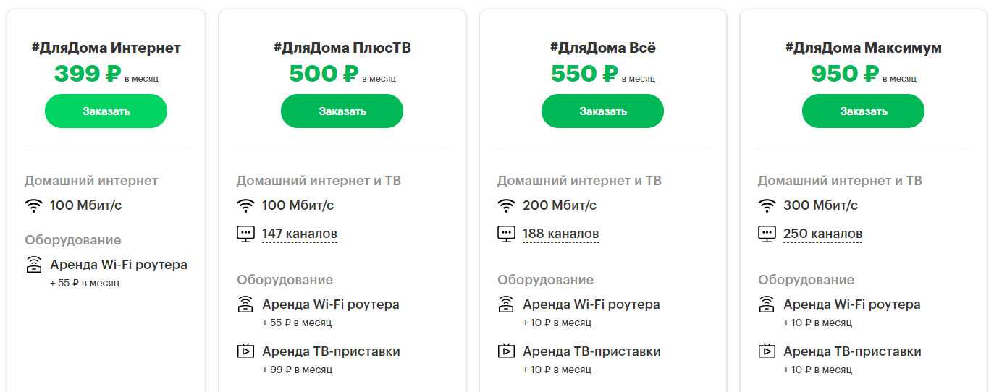Click the #ДляДома Максимум plan title

[863, 48]
